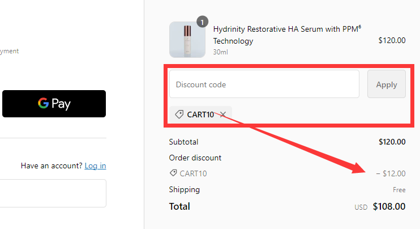Pay using the Google Pay button
Viewport: 420px width, 229px height.
54,104
